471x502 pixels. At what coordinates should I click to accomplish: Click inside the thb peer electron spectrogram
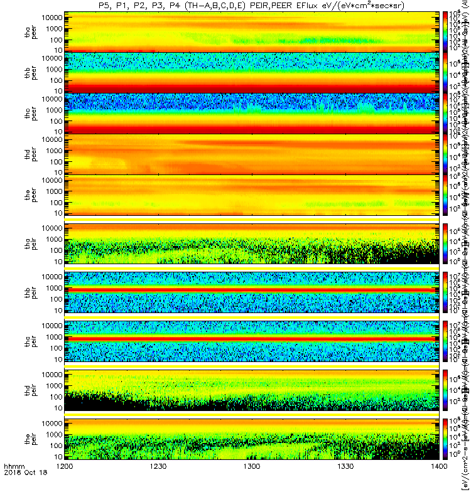pos(252,73)
